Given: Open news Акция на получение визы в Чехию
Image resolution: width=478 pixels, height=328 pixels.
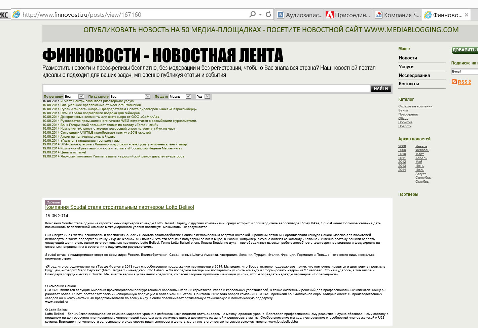Looking at the screenshot, I should pyautogui.click(x=88, y=136).
